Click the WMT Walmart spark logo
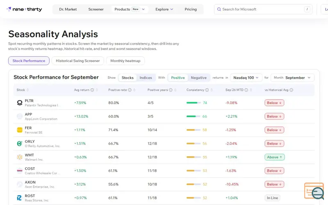The image size is (328, 205). coord(19,157)
